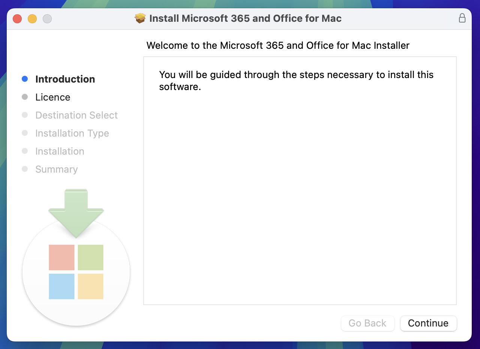The width and height of the screenshot is (480, 349).
Task: Click the welcome heading text
Action: click(x=278, y=45)
